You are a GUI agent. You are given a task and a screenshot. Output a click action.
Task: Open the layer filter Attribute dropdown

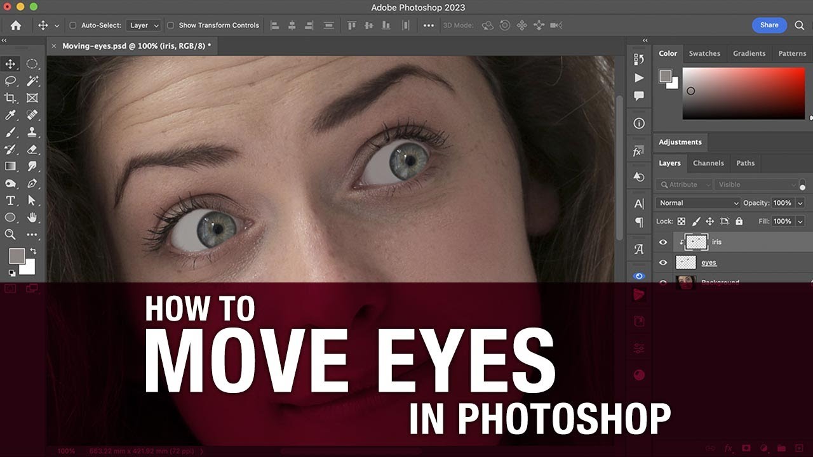pos(684,185)
